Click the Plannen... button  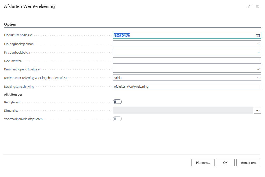[x=203, y=162]
